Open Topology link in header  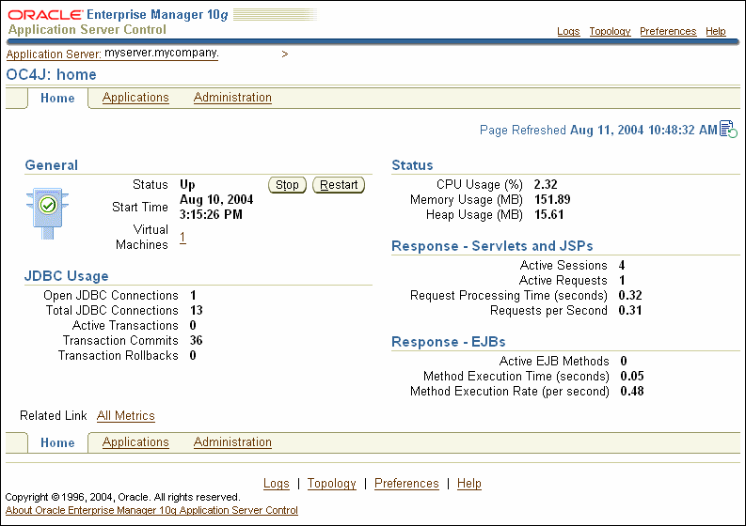point(610,31)
